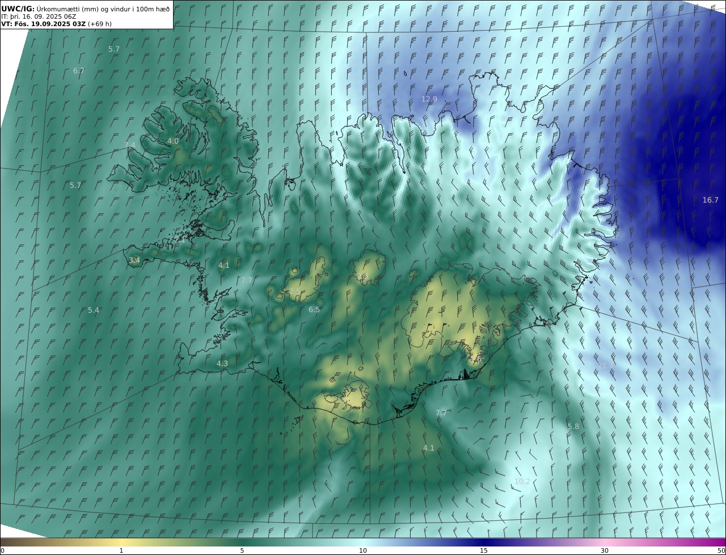726x555 pixels.
Task: Click the initial time line 'IT: þri. 16. 09. 2025 06Z'
Action: pyautogui.click(x=39, y=16)
